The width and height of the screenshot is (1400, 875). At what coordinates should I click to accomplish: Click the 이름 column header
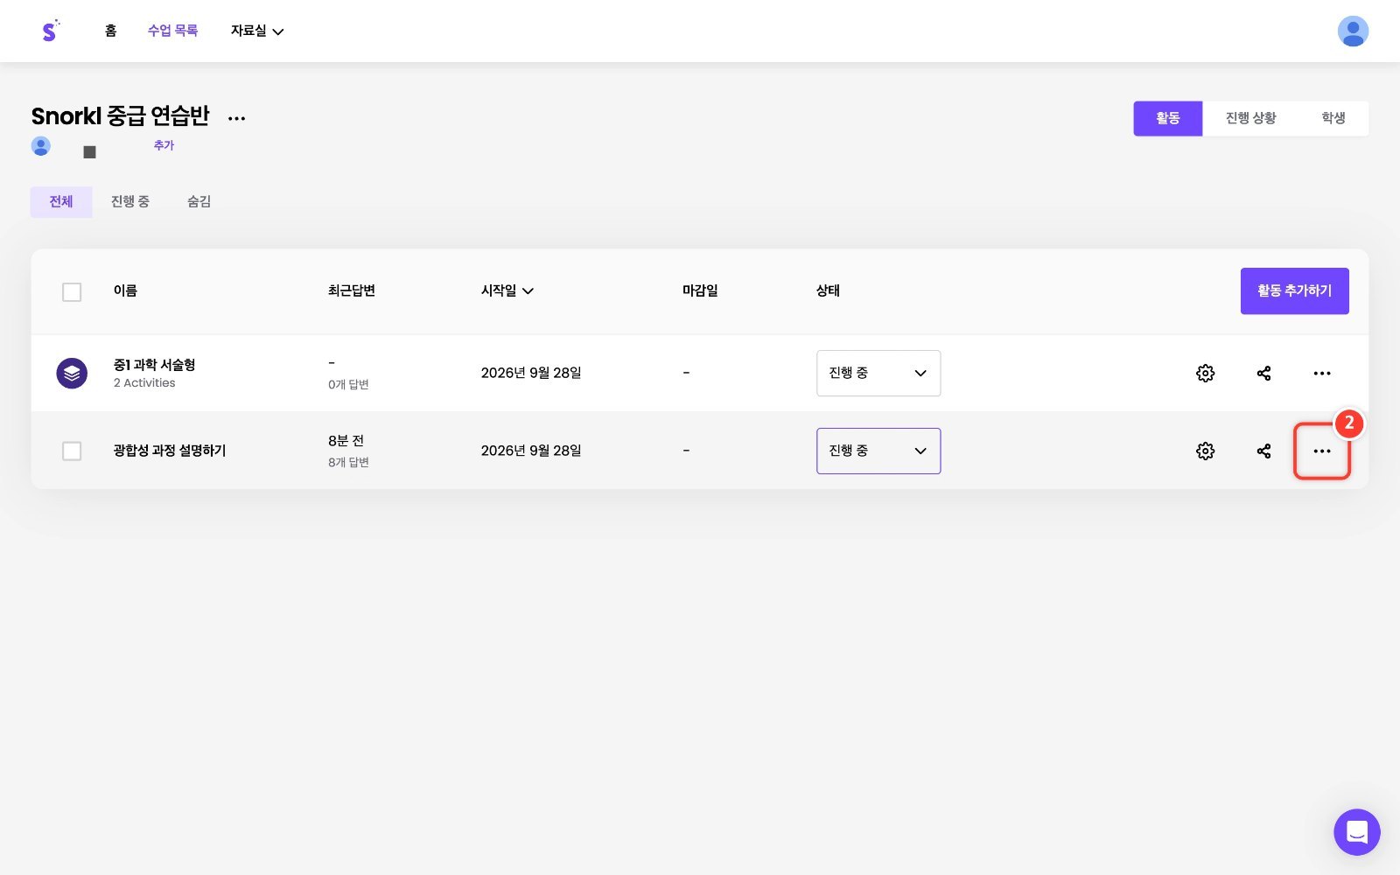[x=125, y=290]
